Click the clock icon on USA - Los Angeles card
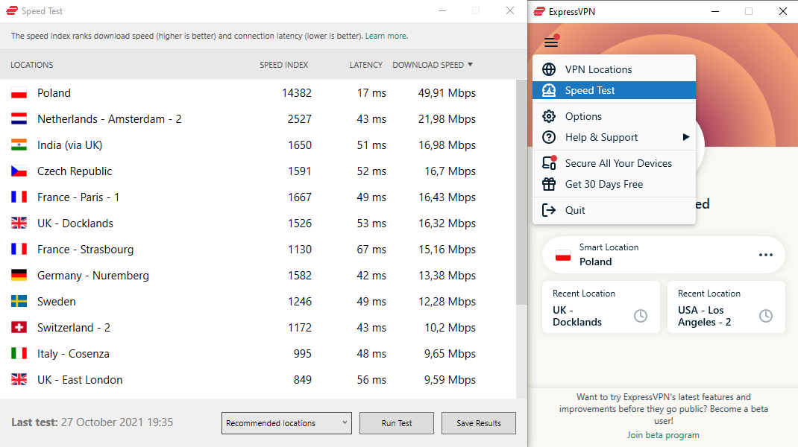 765,316
